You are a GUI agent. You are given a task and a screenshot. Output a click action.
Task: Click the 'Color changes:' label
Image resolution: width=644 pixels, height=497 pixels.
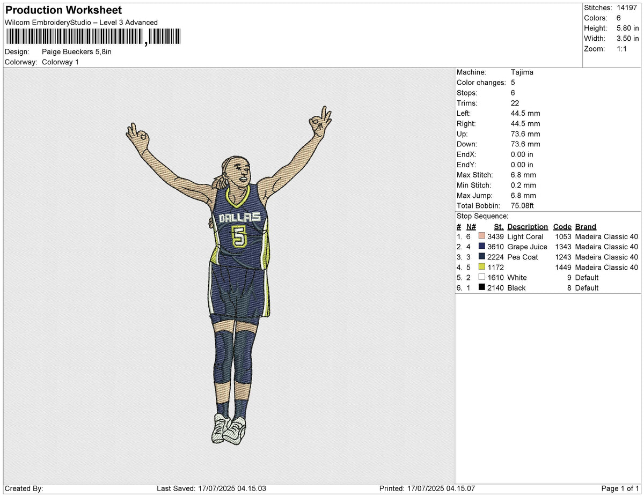click(481, 83)
